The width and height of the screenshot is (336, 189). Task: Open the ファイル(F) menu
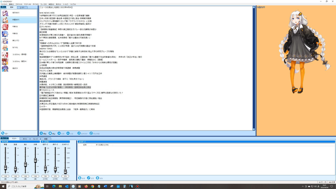point(4,4)
